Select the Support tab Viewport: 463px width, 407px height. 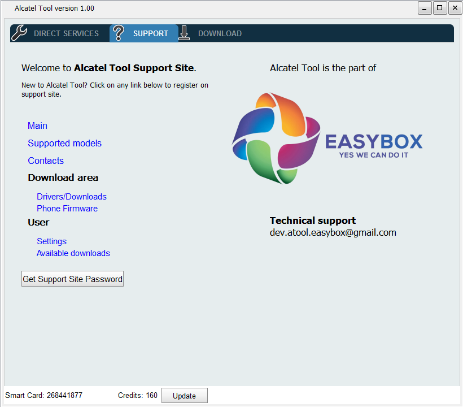(x=144, y=33)
